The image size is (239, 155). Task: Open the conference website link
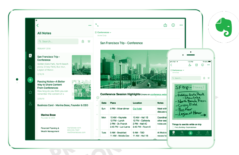(159, 95)
